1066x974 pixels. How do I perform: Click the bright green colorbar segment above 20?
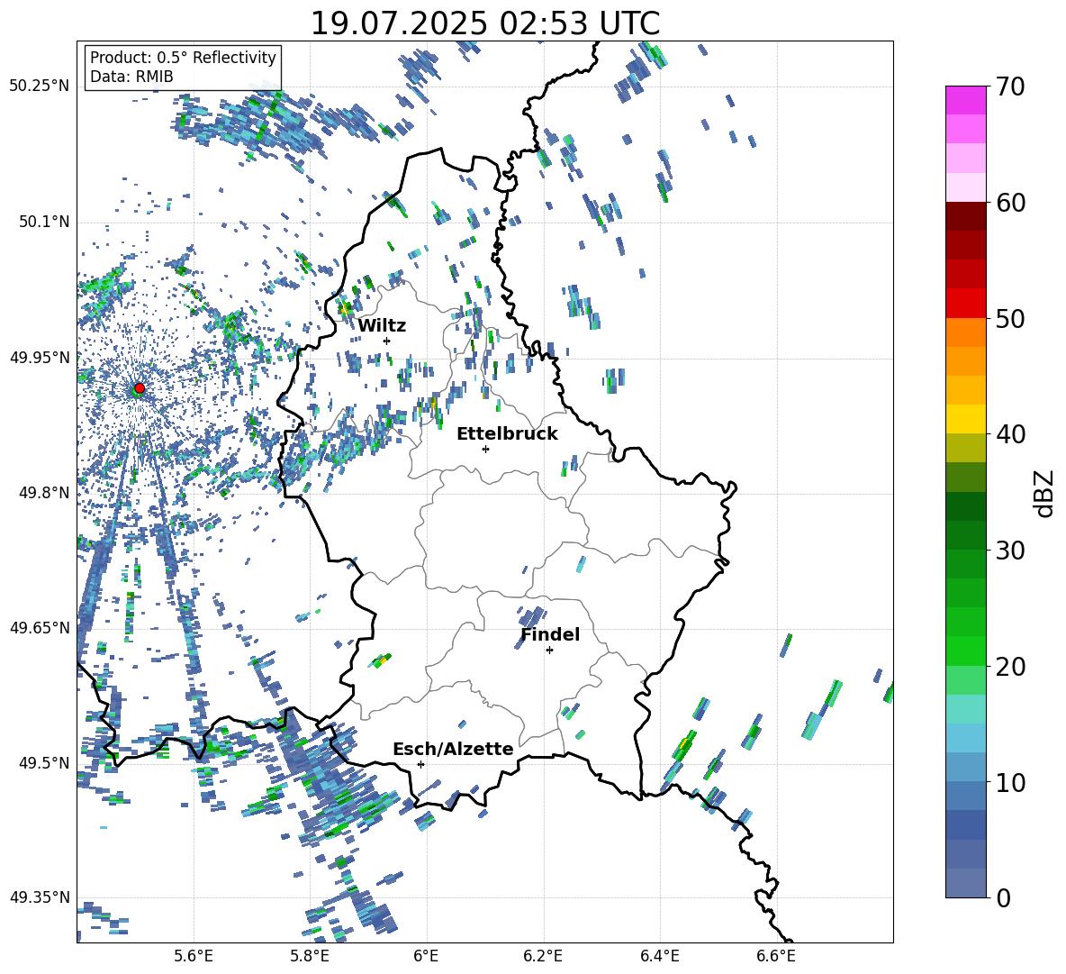click(966, 651)
